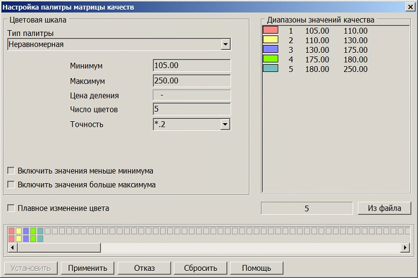Pick the blue swatch for range 3

tap(271, 50)
